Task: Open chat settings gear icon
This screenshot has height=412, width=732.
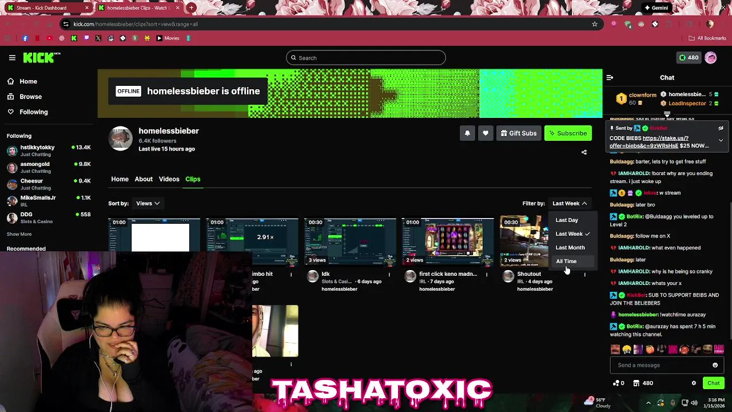Action: [694, 383]
